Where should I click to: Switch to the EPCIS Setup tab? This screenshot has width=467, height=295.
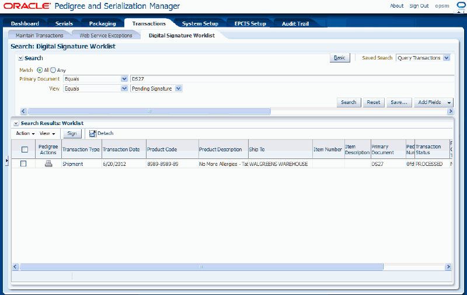click(250, 23)
